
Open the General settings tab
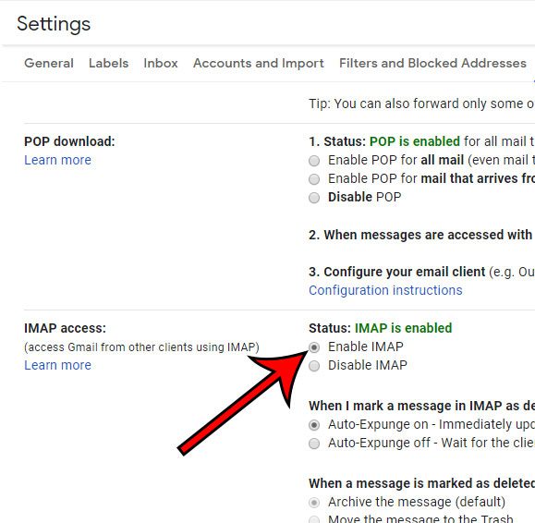(49, 63)
